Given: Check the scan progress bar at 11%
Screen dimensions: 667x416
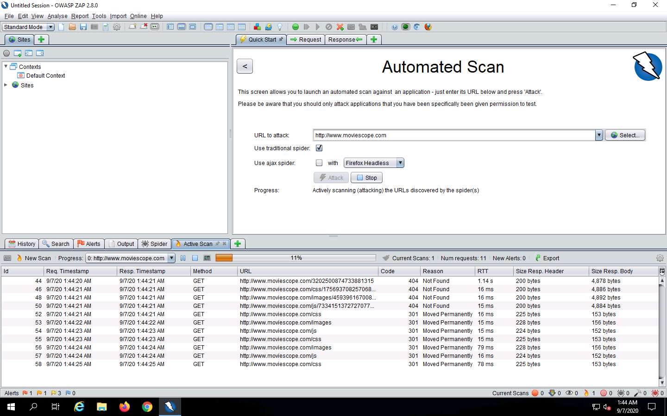Looking at the screenshot, I should [296, 258].
